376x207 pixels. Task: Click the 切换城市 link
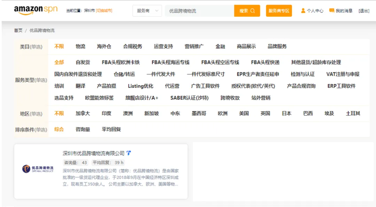click(x=104, y=10)
